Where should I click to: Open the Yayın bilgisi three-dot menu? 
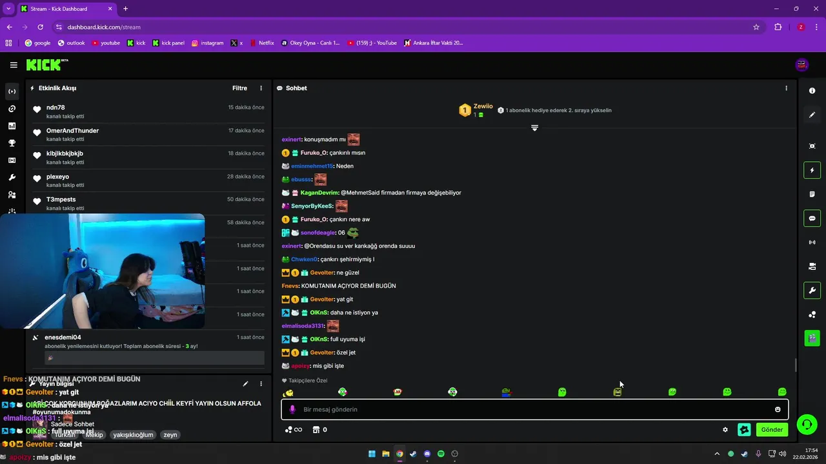coord(261,383)
